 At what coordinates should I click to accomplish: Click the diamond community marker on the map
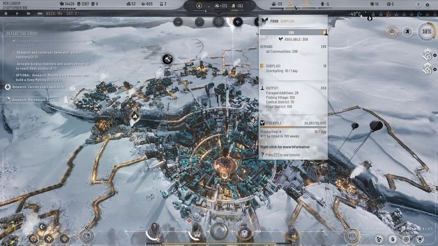click(x=135, y=115)
